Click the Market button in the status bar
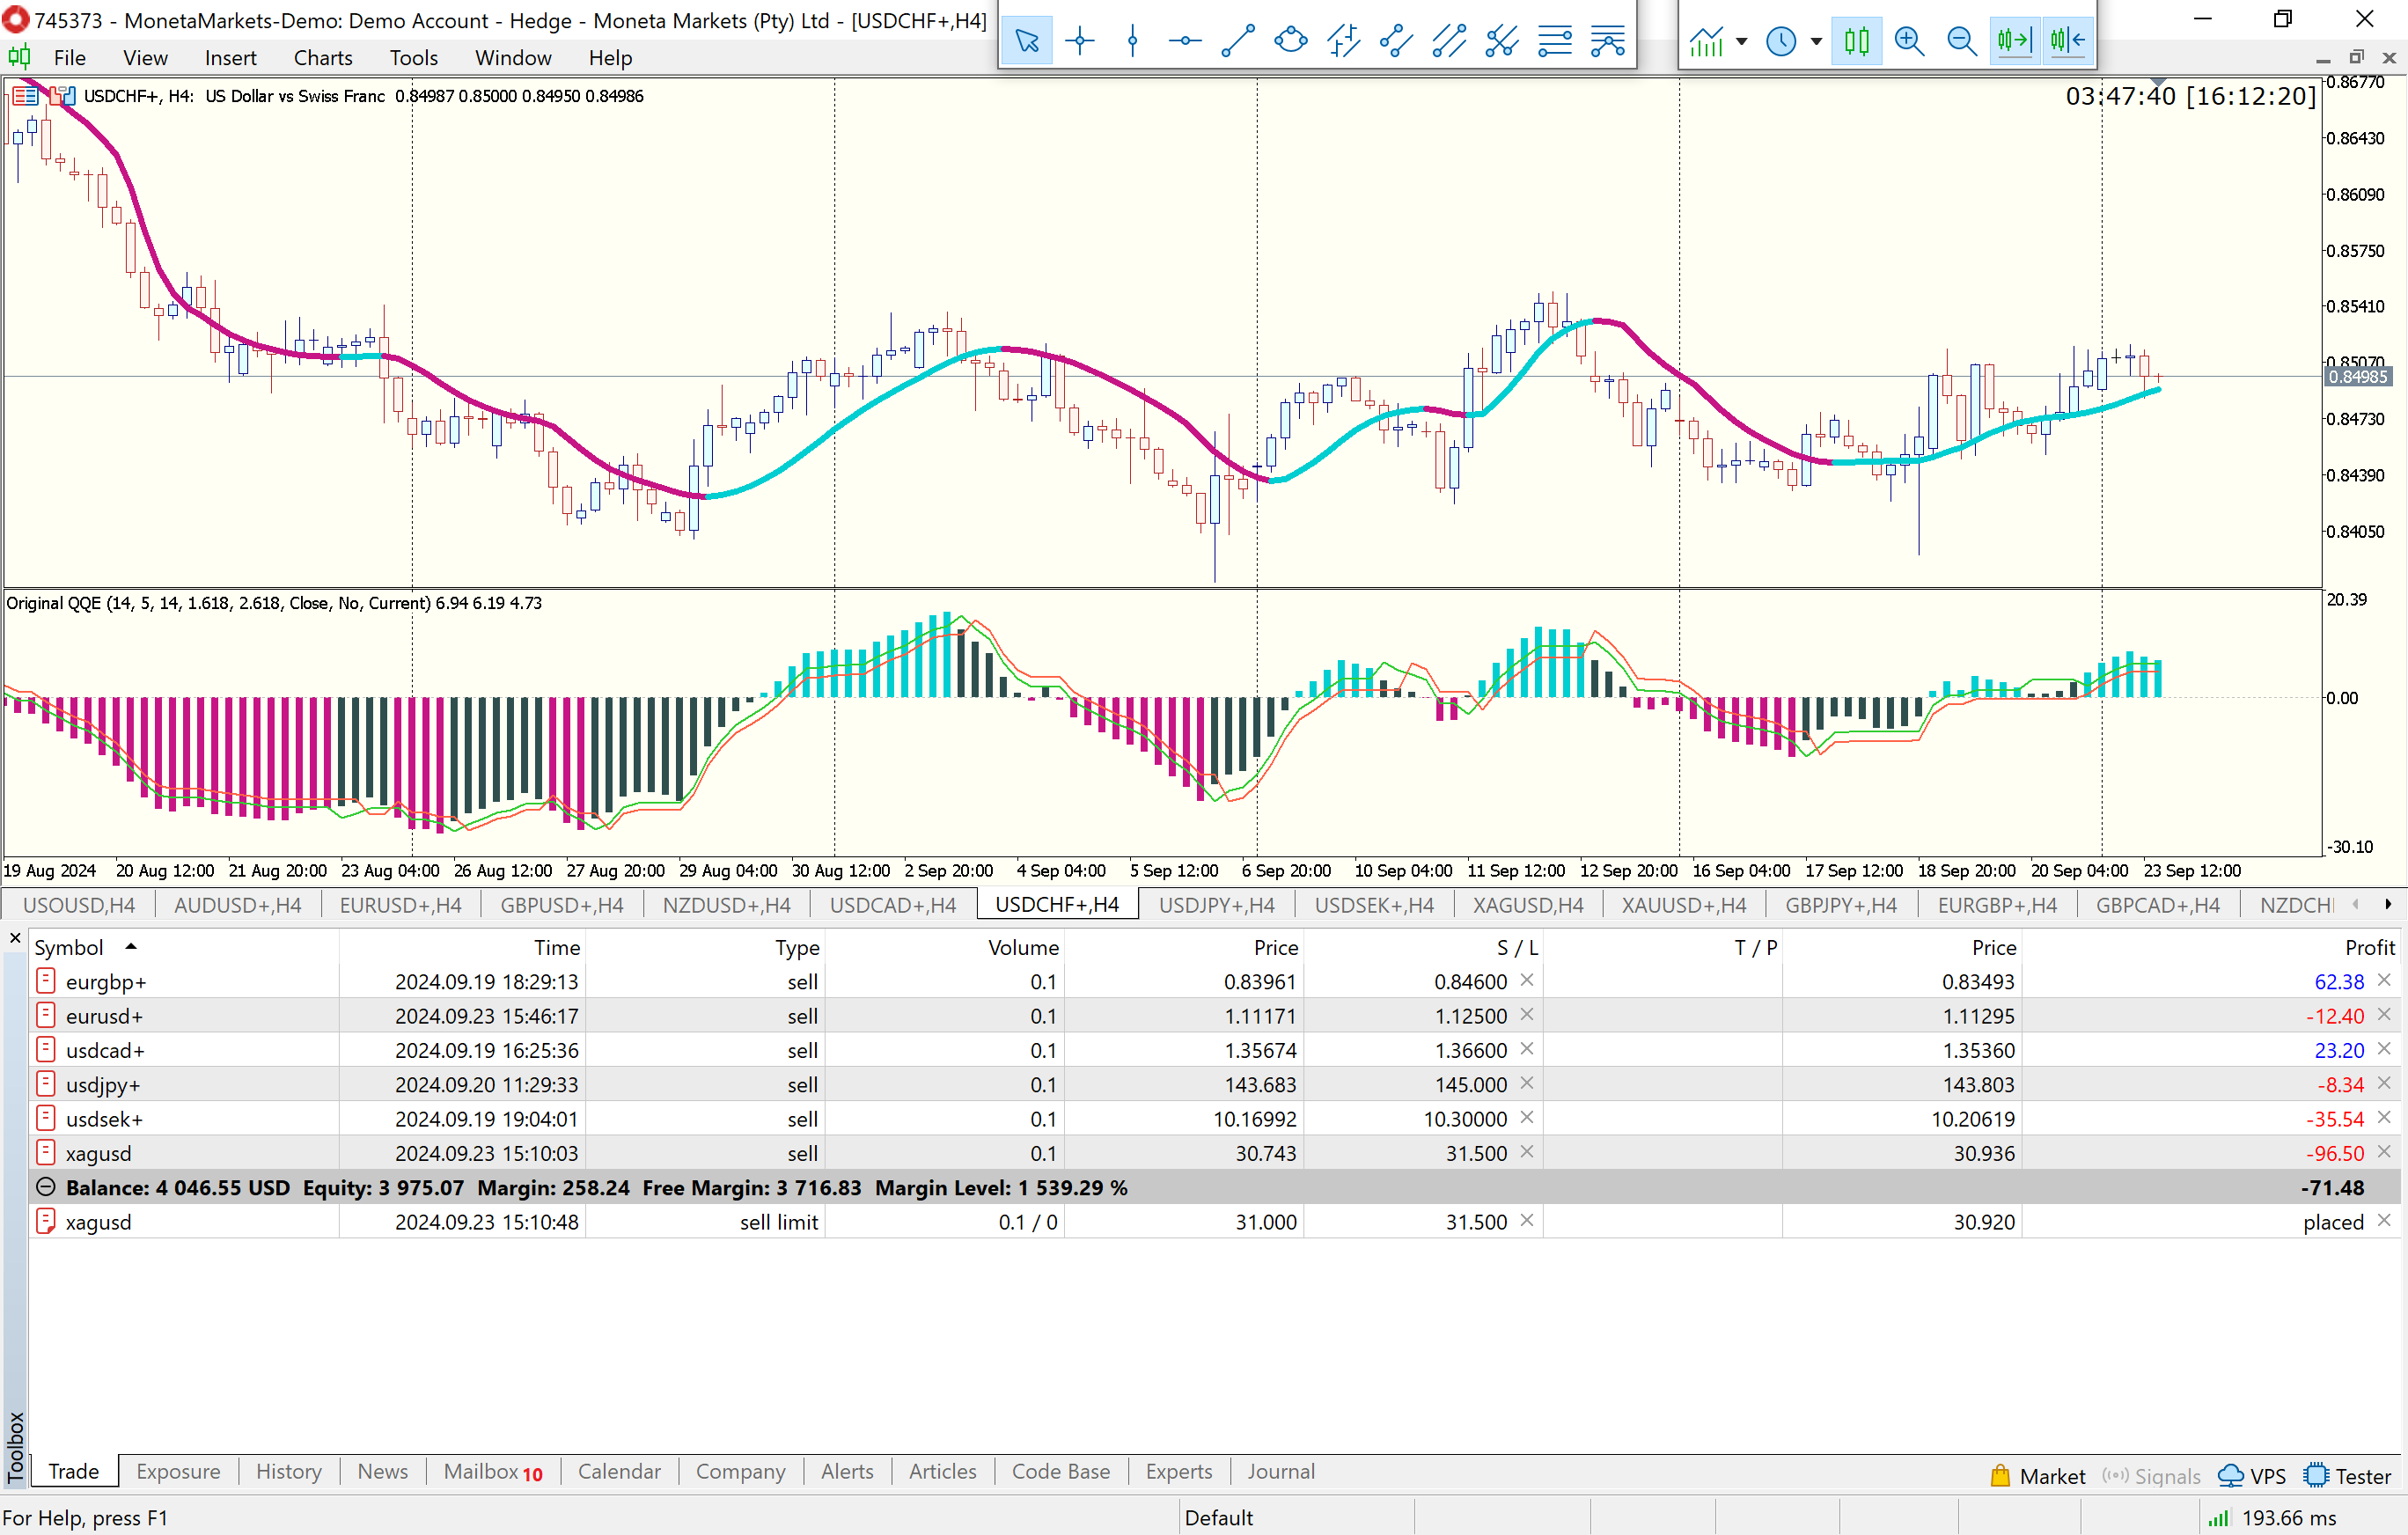 click(2037, 1476)
